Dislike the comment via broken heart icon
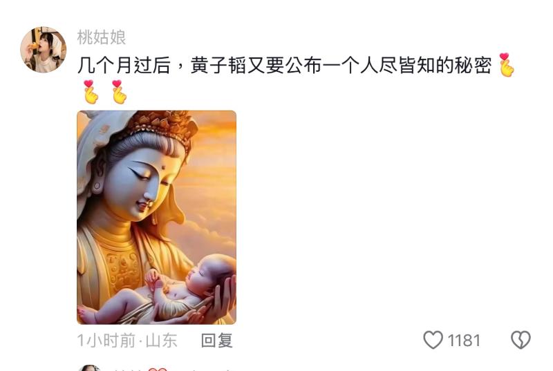 coord(521,340)
